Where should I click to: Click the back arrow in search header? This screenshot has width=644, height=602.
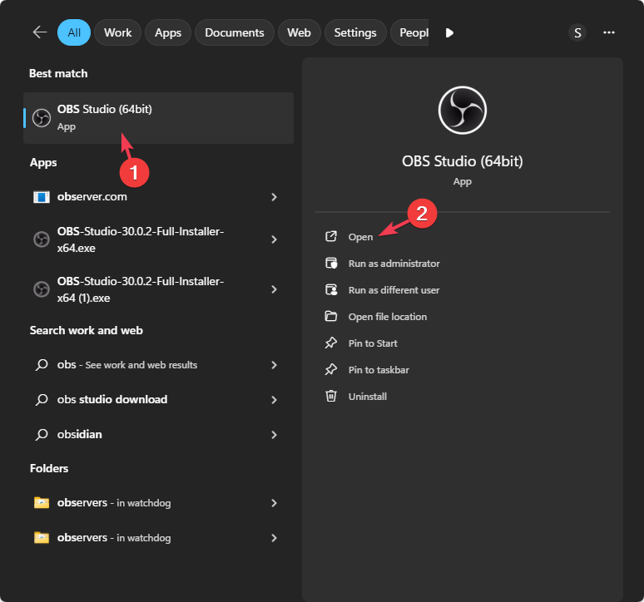(x=39, y=32)
